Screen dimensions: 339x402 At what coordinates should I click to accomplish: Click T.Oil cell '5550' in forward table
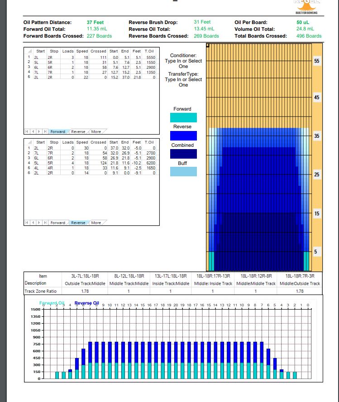pos(151,58)
